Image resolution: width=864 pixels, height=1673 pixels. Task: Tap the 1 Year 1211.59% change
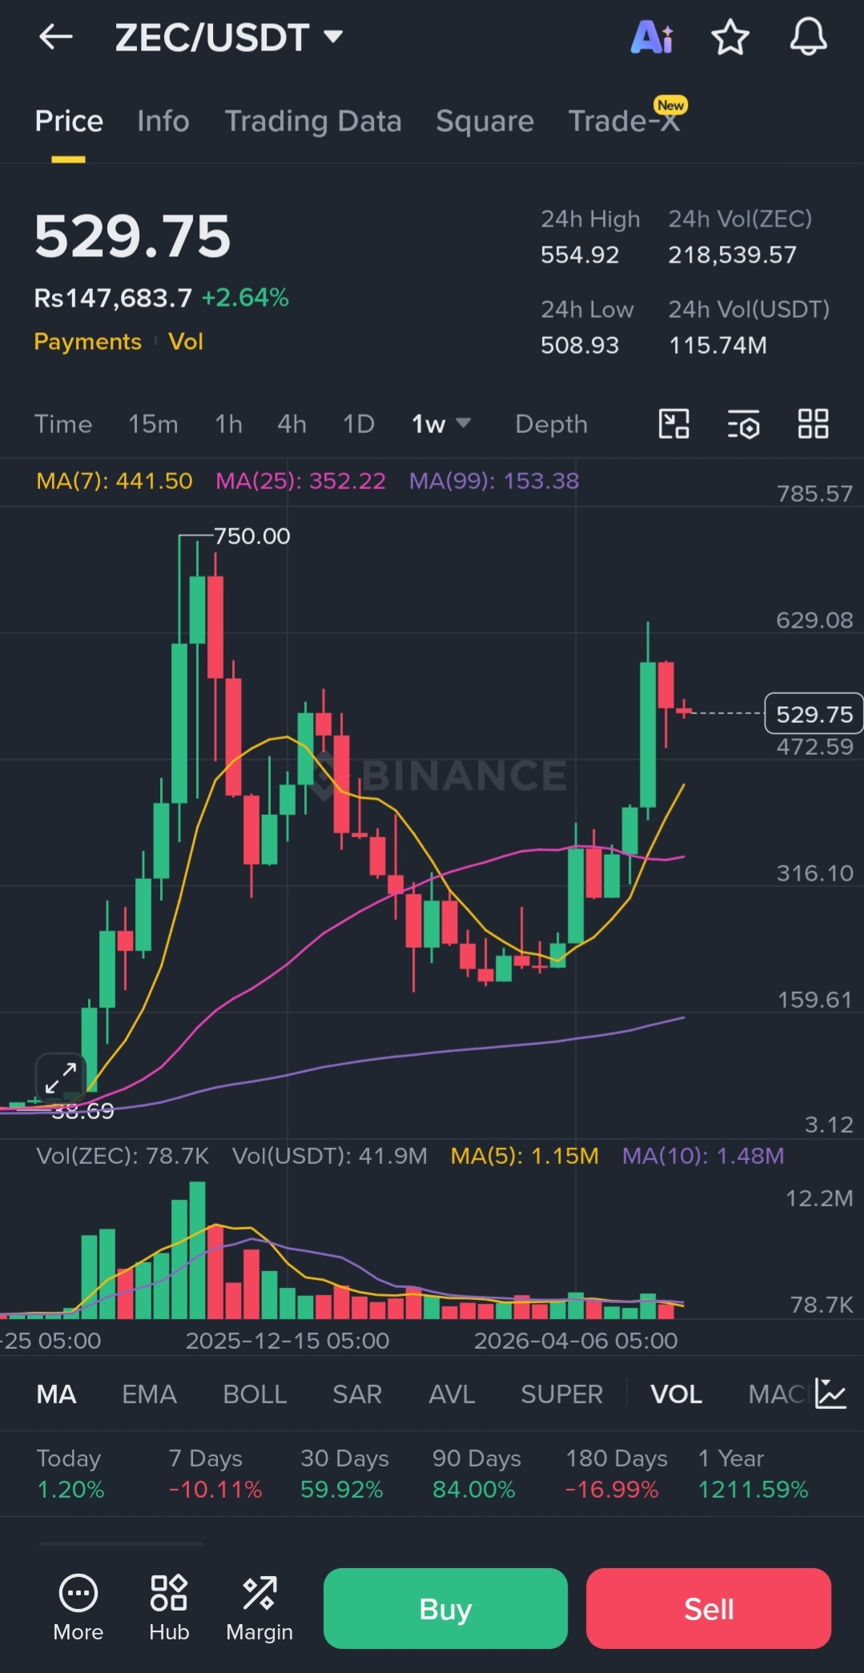point(753,1474)
